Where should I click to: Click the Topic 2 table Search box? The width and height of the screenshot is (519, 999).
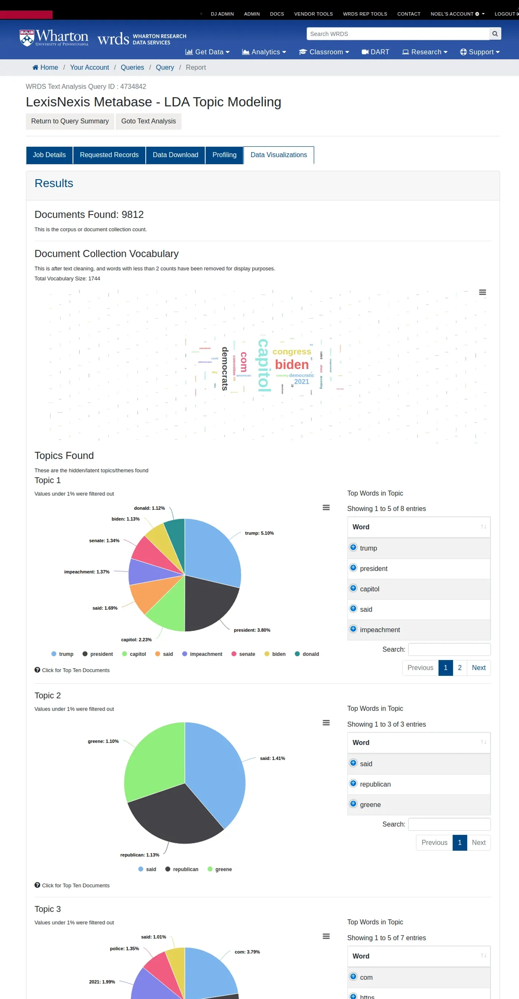449,824
